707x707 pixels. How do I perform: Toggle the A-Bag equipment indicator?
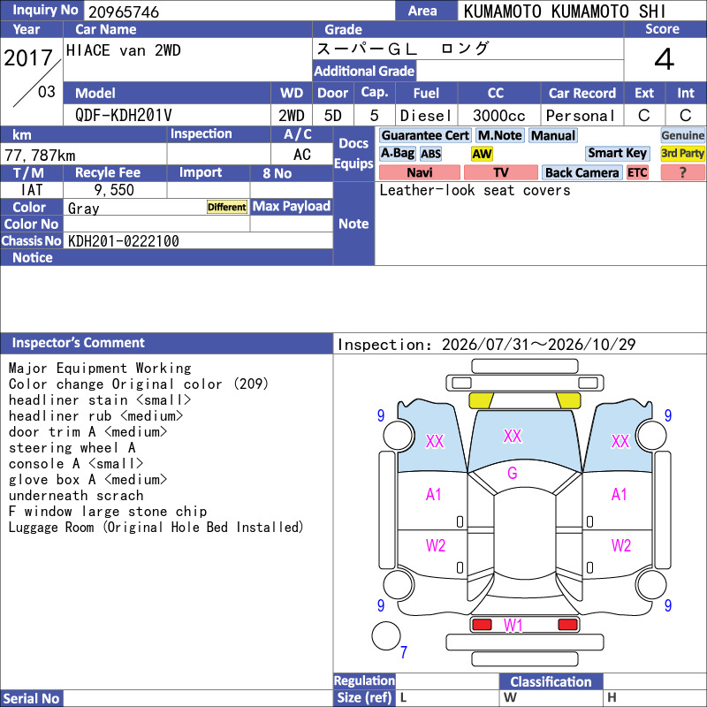pyautogui.click(x=397, y=154)
